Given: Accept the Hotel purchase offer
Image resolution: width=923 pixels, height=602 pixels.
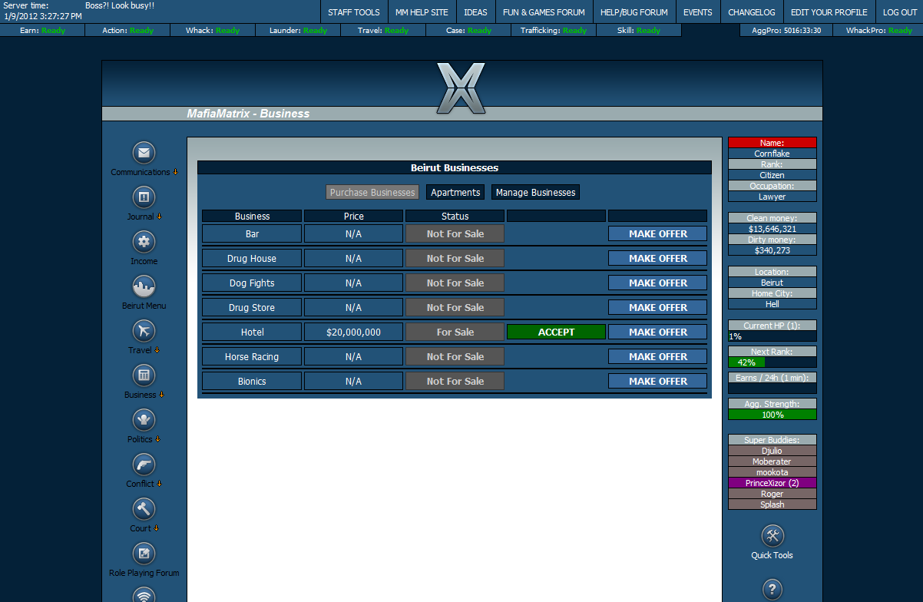Looking at the screenshot, I should click(x=556, y=332).
